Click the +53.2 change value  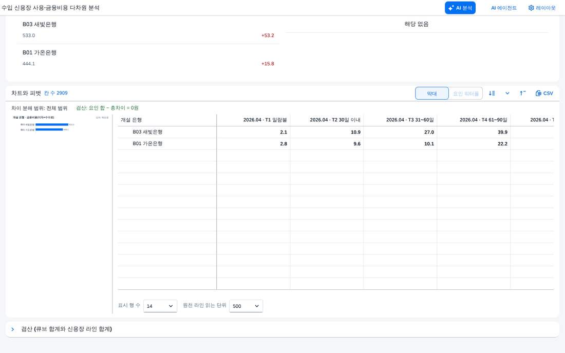point(268,35)
